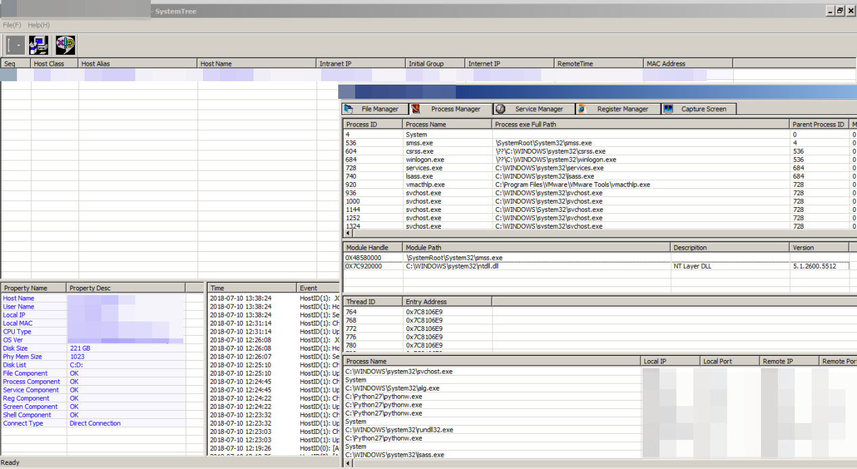Viewport: 857px width, 469px height.
Task: Open the File Manager tab
Action: coord(375,109)
